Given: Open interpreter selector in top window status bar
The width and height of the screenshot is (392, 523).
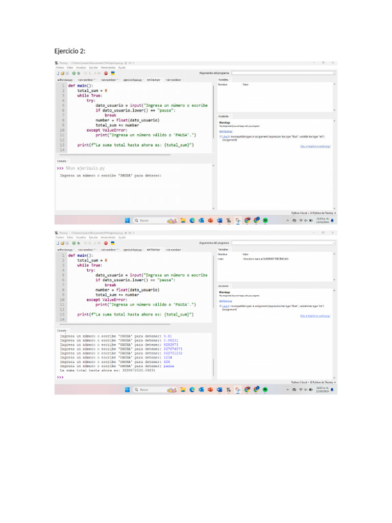Looking at the screenshot, I should 313,213.
